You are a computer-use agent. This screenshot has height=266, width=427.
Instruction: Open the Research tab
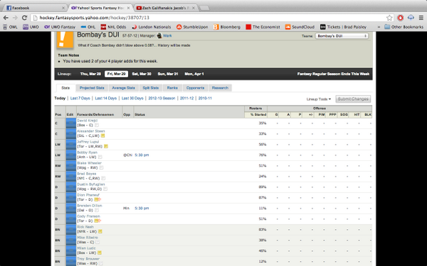(x=220, y=88)
